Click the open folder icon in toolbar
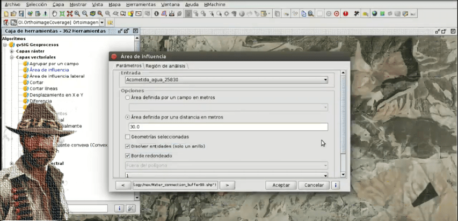 tap(13, 13)
